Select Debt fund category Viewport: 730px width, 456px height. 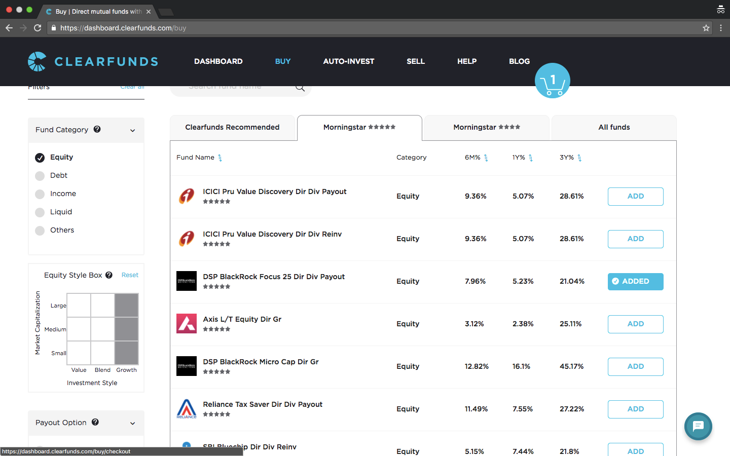pos(40,176)
